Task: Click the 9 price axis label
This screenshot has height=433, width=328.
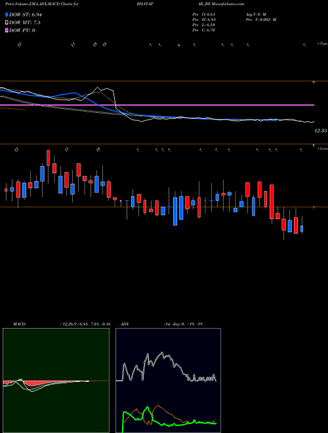Action: [314, 82]
